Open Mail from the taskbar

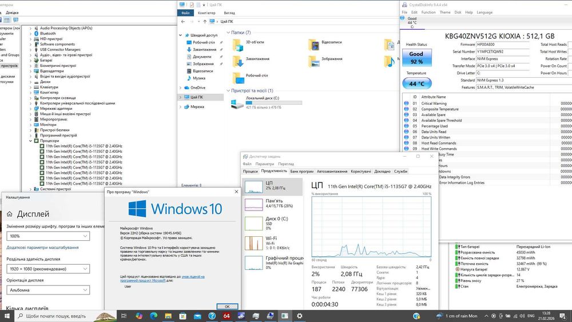coord(197,316)
